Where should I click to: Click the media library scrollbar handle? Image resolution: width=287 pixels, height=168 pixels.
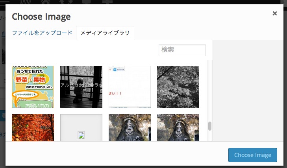210,126
